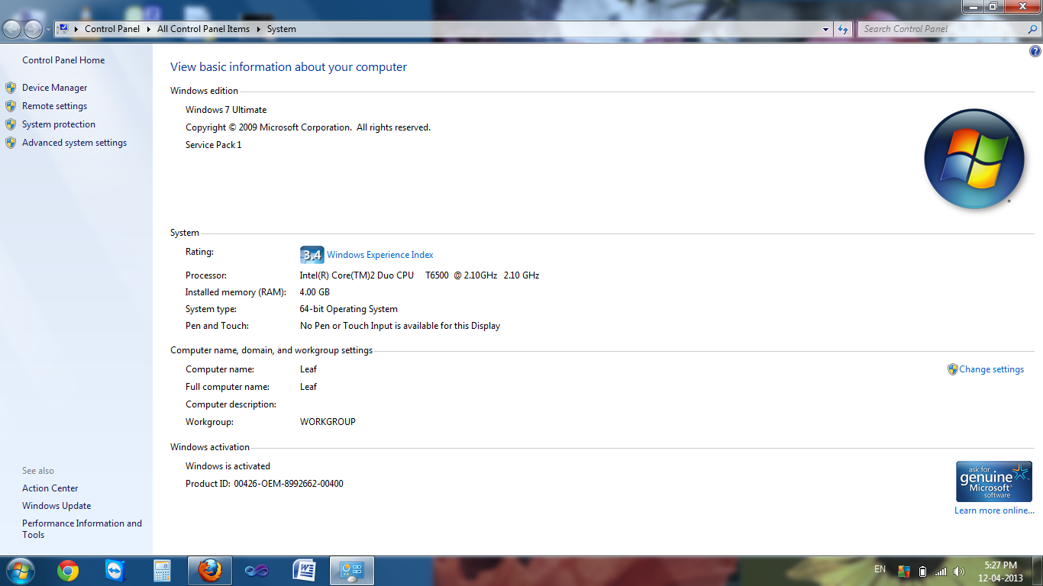
Task: Click the Back navigation arrow
Action: pos(12,29)
